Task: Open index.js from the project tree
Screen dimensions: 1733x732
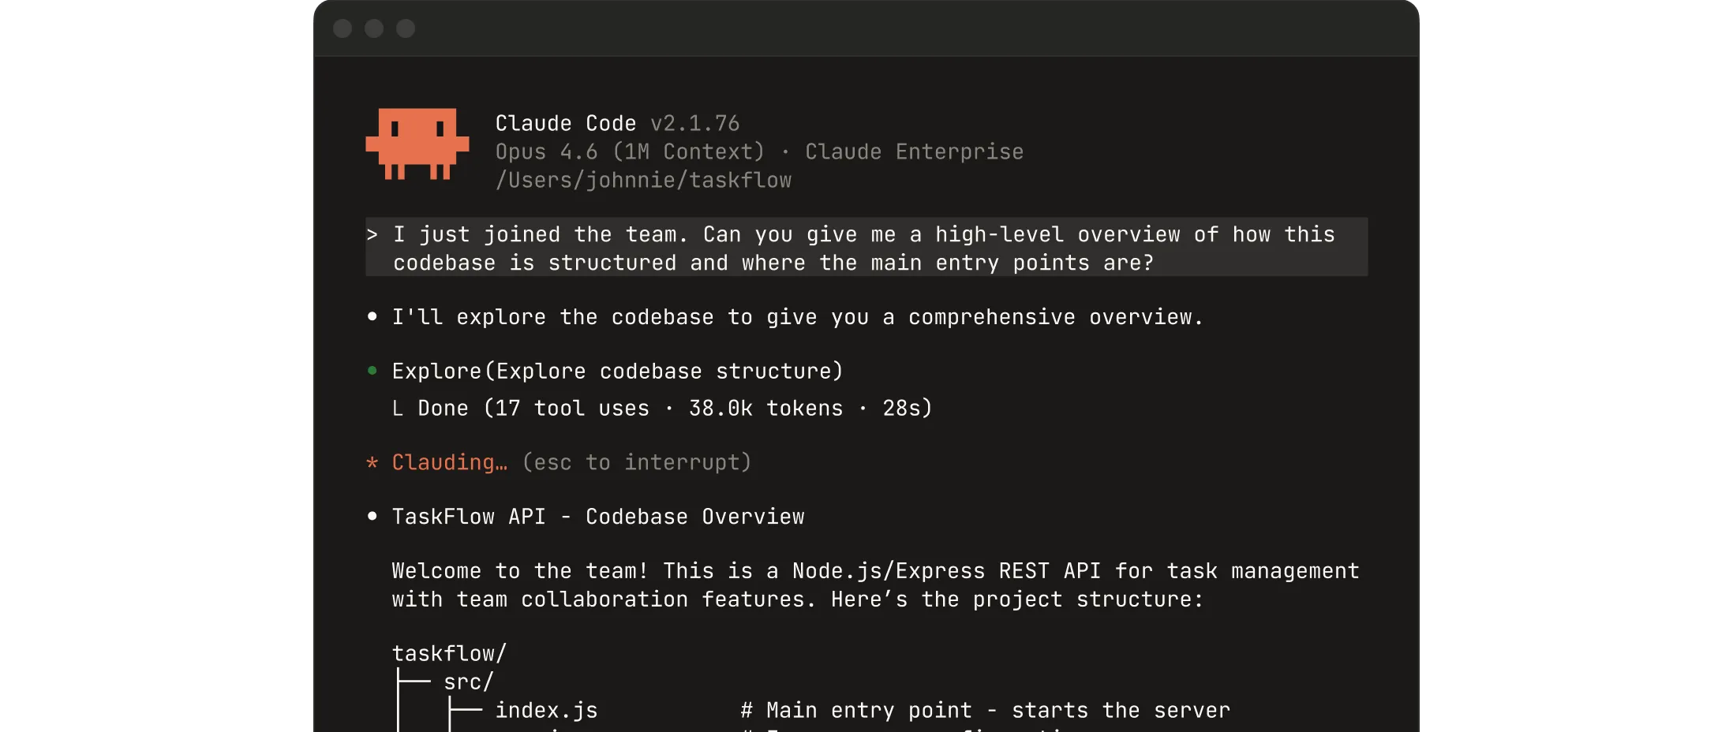Action: tap(545, 710)
